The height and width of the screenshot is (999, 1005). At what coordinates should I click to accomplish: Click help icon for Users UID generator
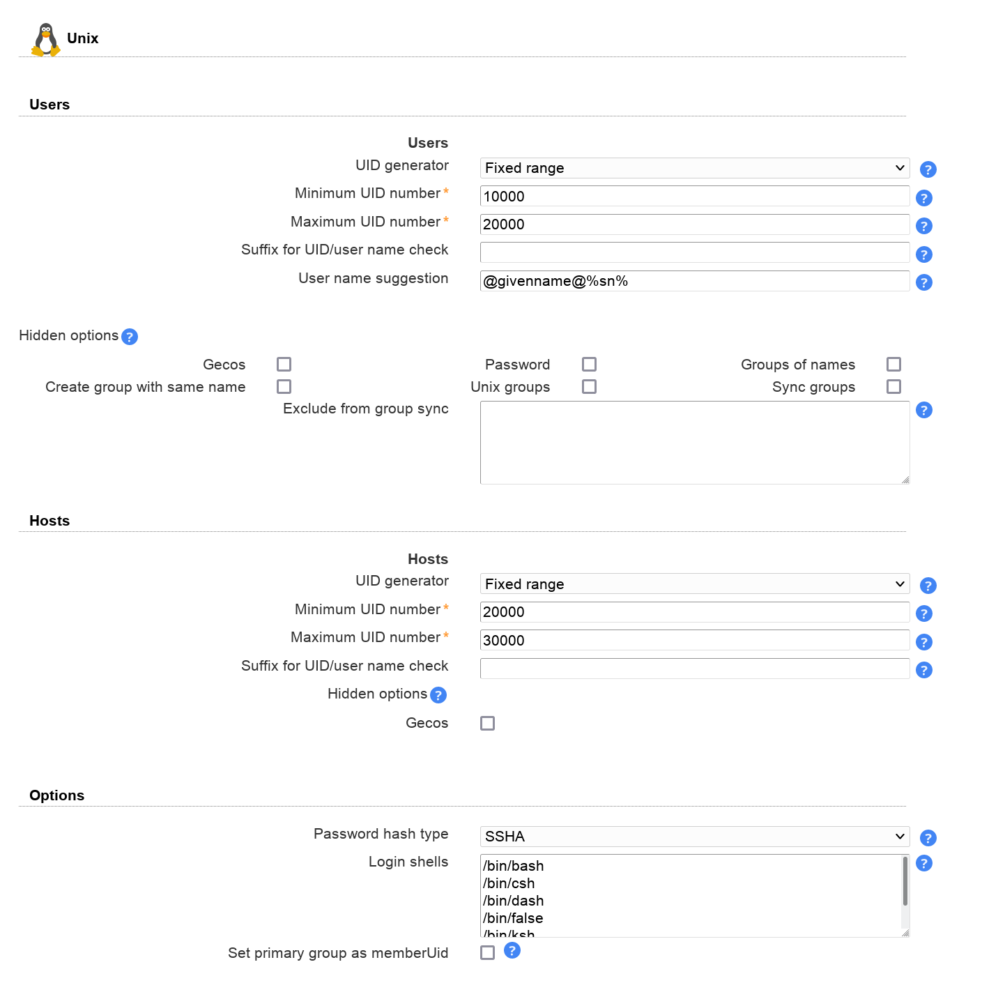tap(928, 169)
